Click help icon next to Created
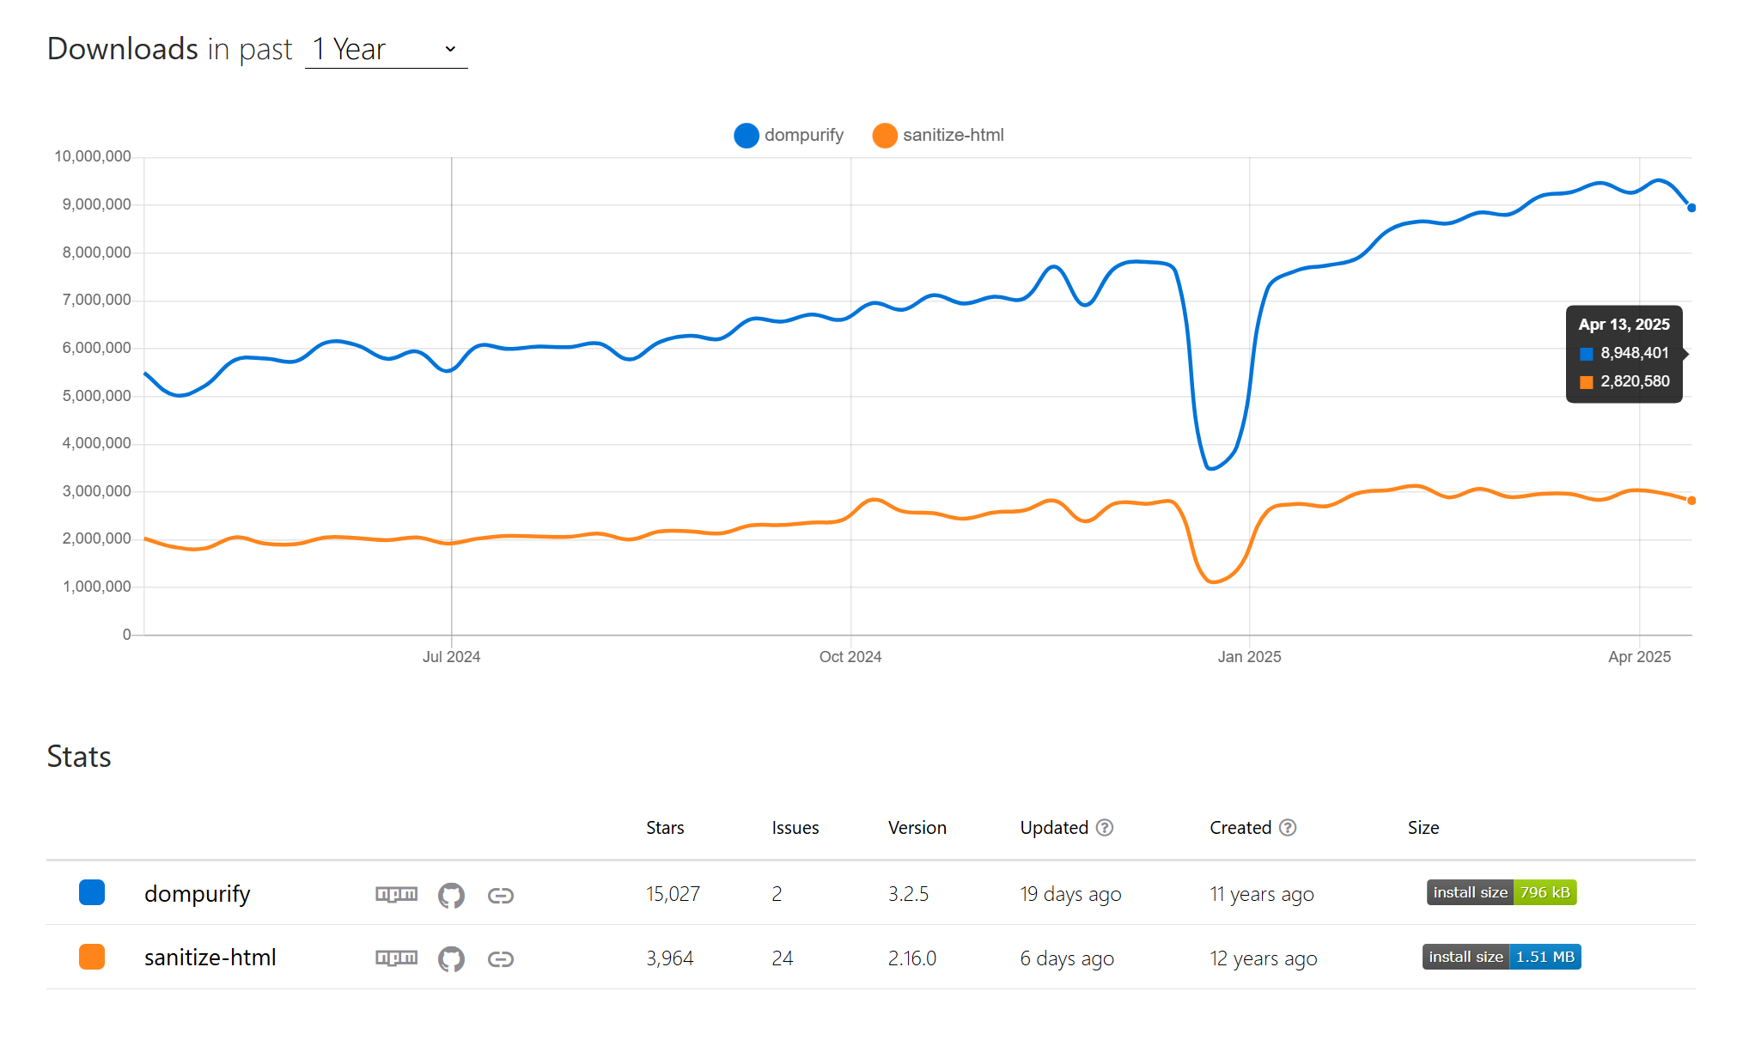Screen dimensions: 1755x1040 [1288, 827]
